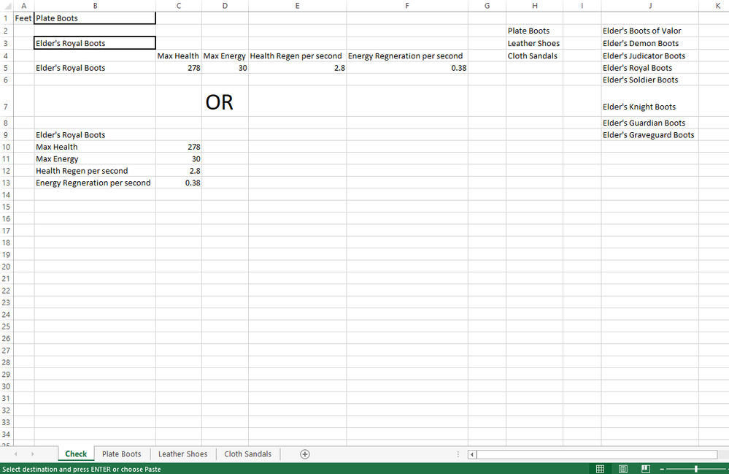This screenshot has width=729, height=474.
Task: Select column J header
Action: [650, 6]
